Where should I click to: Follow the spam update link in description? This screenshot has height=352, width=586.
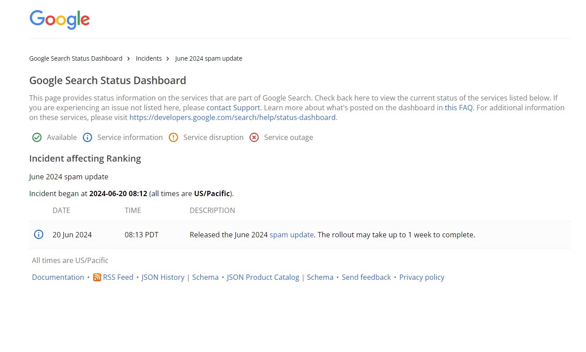coord(291,235)
